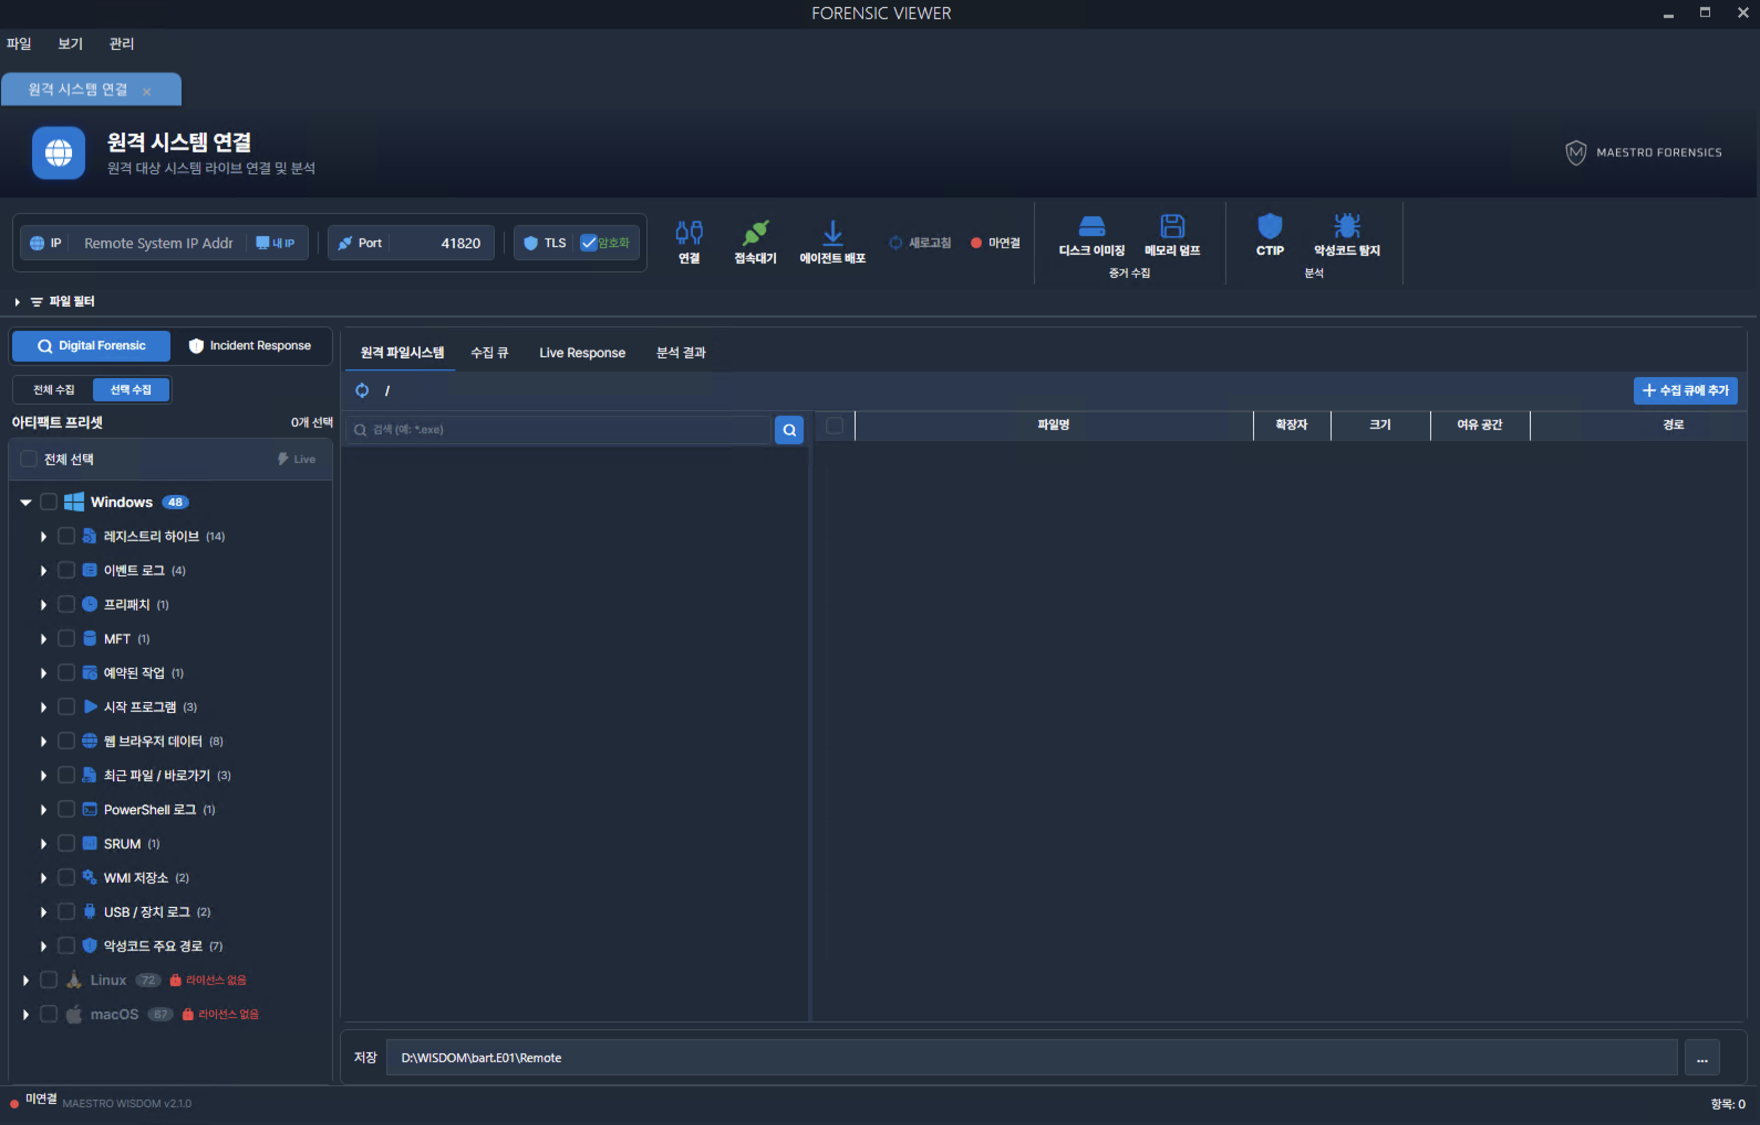
Task: Click the Windows logo in the tree
Action: point(74,502)
